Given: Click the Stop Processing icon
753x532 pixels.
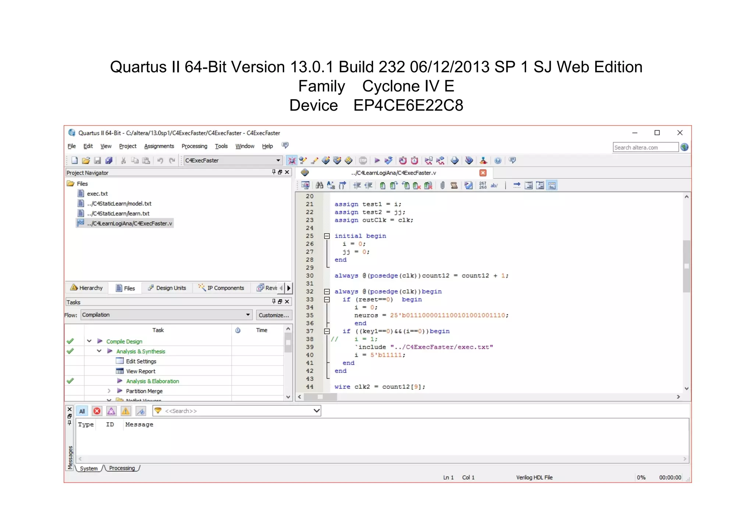Looking at the screenshot, I should (x=363, y=160).
